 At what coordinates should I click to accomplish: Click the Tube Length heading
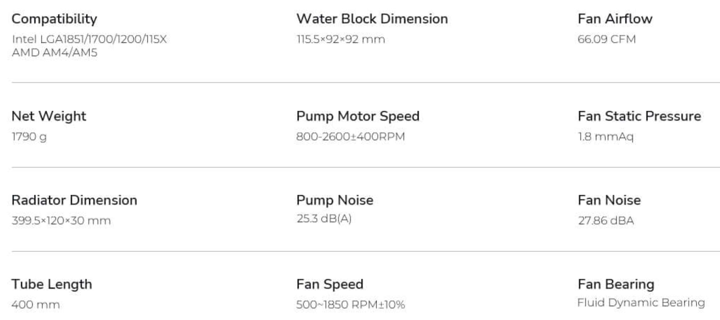[52, 284]
